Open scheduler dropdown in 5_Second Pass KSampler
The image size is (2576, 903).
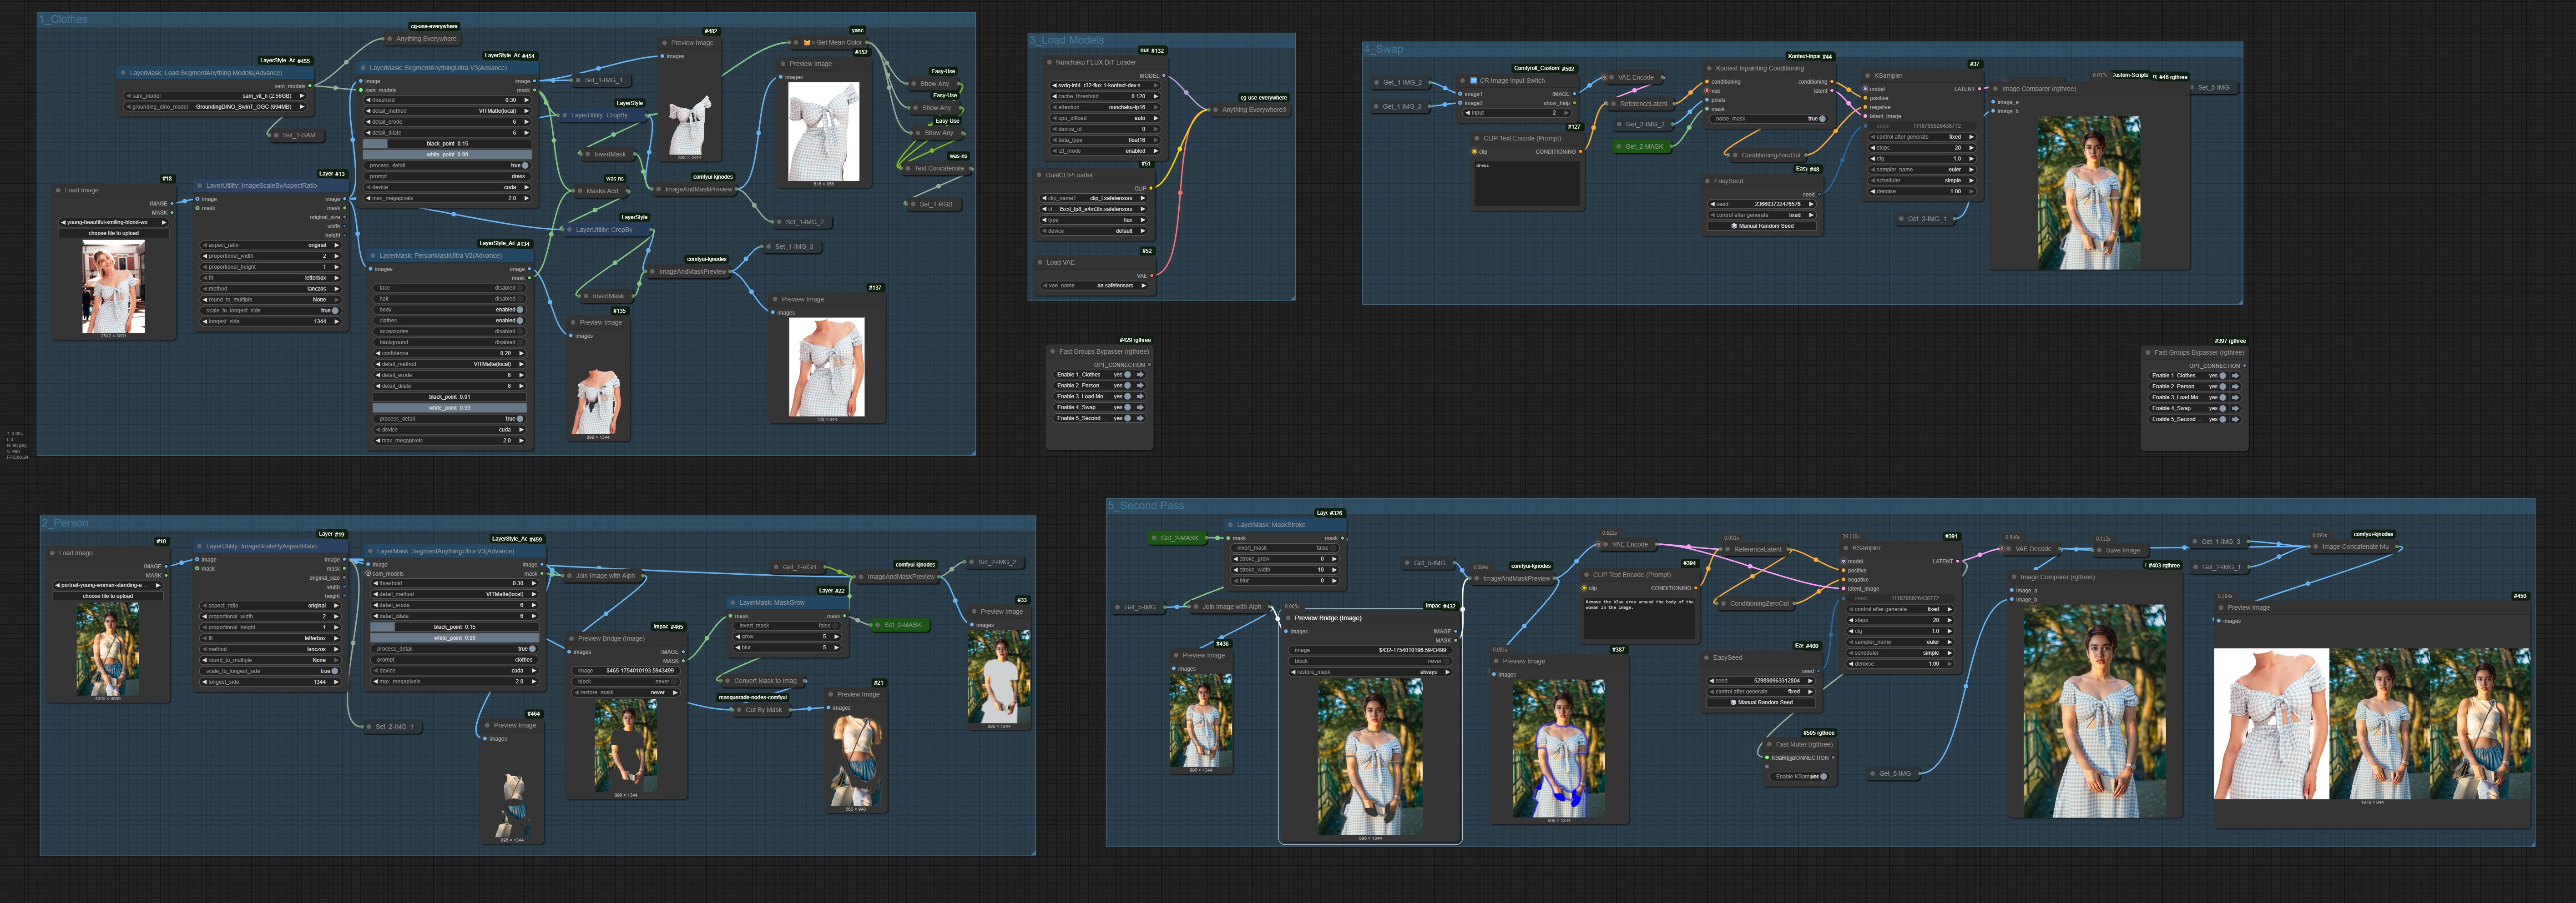pyautogui.click(x=1899, y=653)
